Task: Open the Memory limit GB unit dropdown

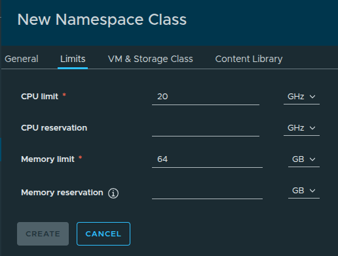Action: [304, 159]
